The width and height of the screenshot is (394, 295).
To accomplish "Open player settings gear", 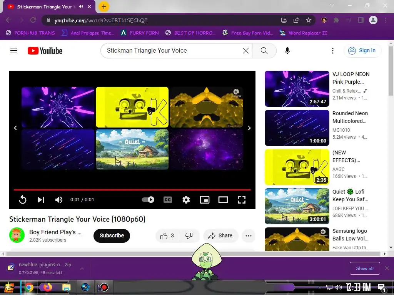I will (186, 200).
